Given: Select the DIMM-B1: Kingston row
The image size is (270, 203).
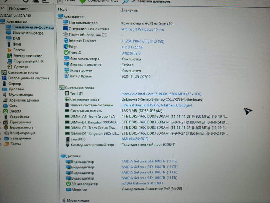Looking at the screenshot, I should click(x=147, y=122).
